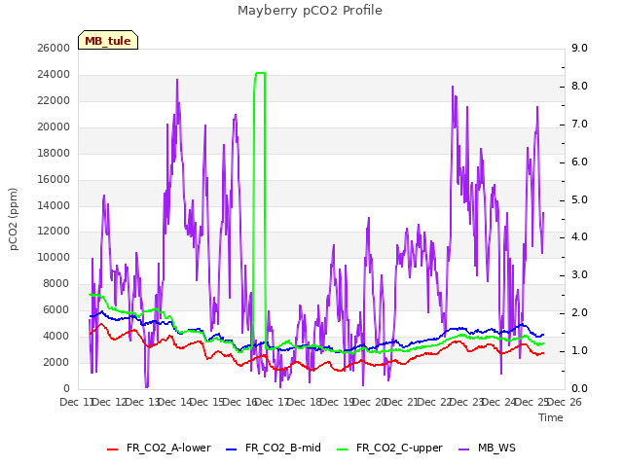Click the green spike plateau near 24000 ppm

[x=260, y=73]
